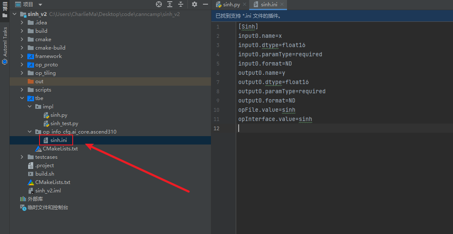Viewport: 453px width, 234px height.
Task: Expand the cmake-build folder
Action: (22, 47)
